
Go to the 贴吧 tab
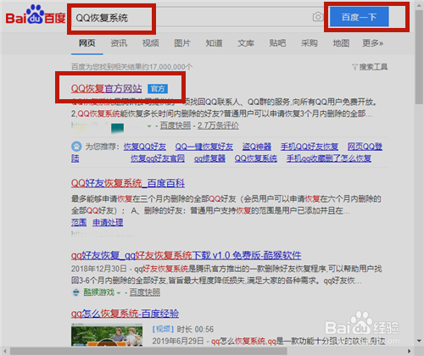pyautogui.click(x=277, y=43)
